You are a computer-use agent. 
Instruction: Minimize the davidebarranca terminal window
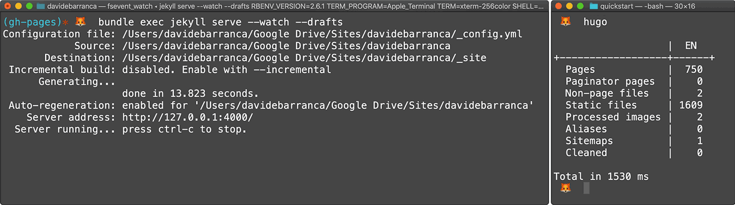point(18,7)
